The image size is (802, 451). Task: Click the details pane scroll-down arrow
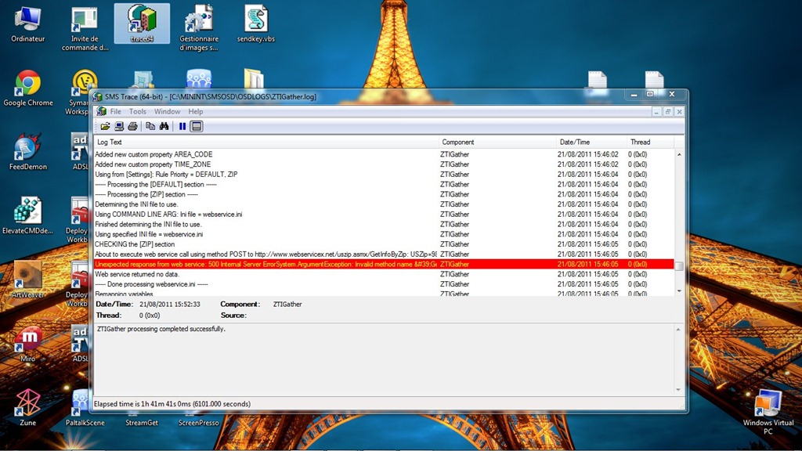click(679, 390)
